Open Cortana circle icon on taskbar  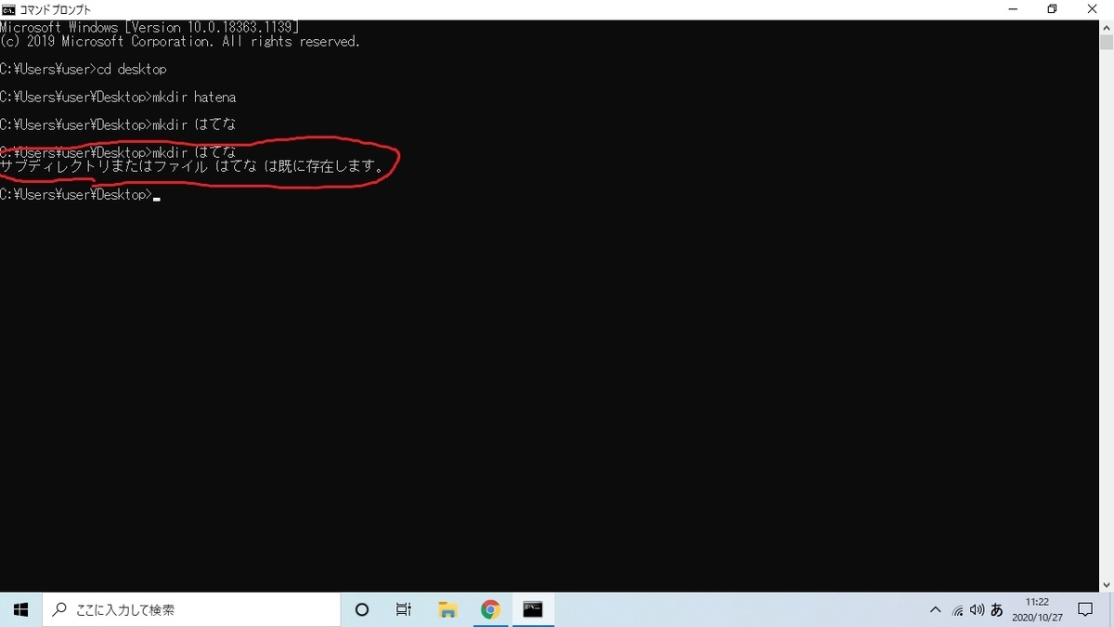pyautogui.click(x=362, y=609)
